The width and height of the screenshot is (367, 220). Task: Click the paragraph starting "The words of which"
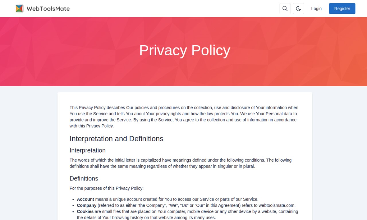[x=181, y=163]
